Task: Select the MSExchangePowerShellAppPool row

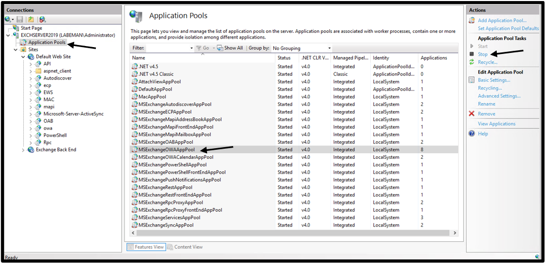Action: [294, 165]
